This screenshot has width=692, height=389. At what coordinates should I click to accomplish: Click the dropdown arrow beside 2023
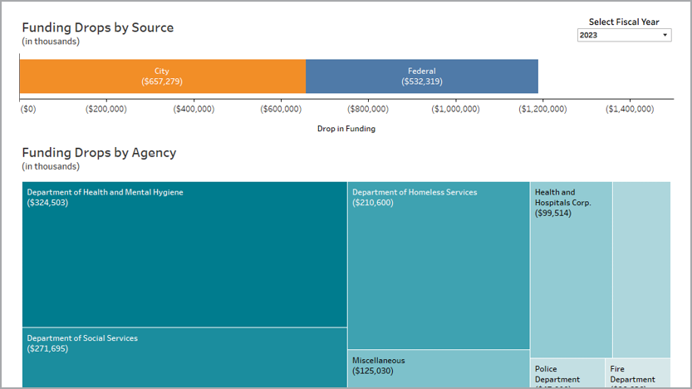(x=665, y=35)
